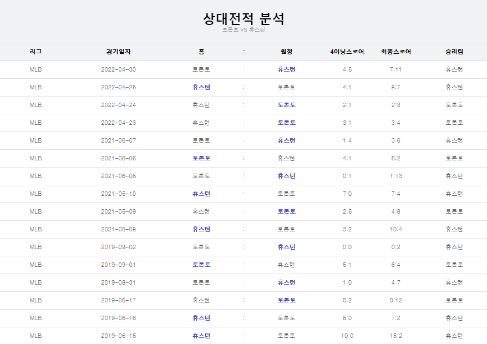Image resolution: width=487 pixels, height=344 pixels.
Task: Click 4-inning score 4:5
Action: pyautogui.click(x=347, y=69)
